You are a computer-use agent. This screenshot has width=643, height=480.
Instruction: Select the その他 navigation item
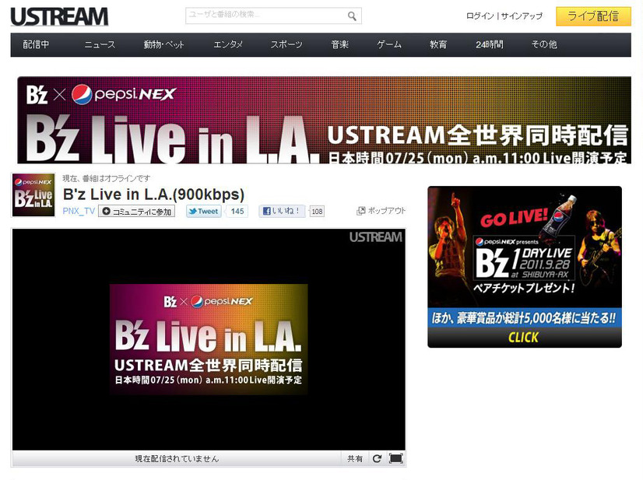tap(544, 44)
